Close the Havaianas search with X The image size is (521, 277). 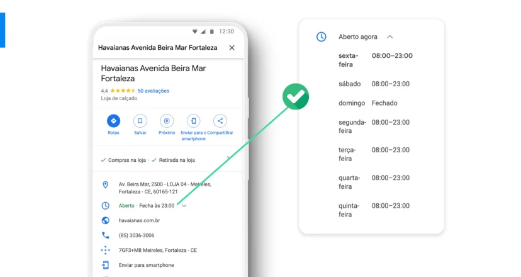232,48
